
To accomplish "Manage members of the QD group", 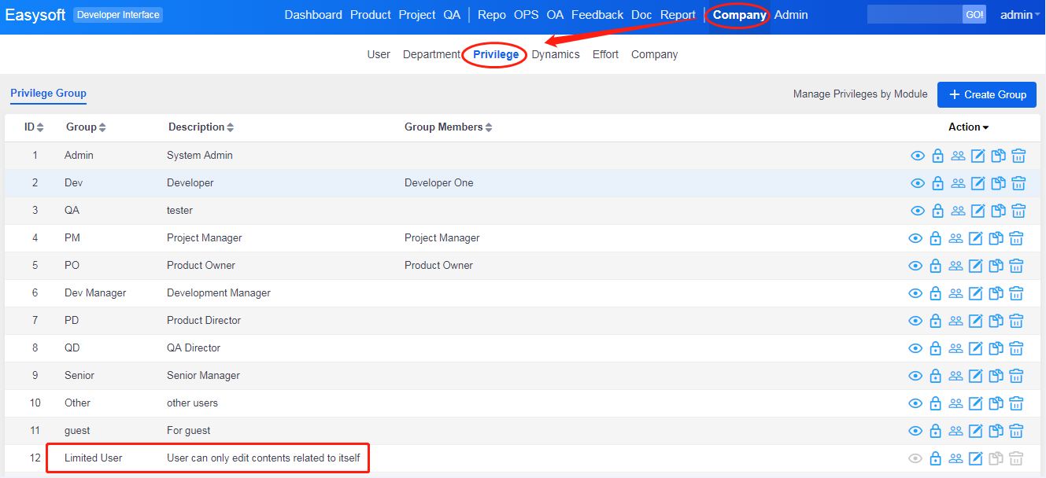I will pyautogui.click(x=955, y=348).
